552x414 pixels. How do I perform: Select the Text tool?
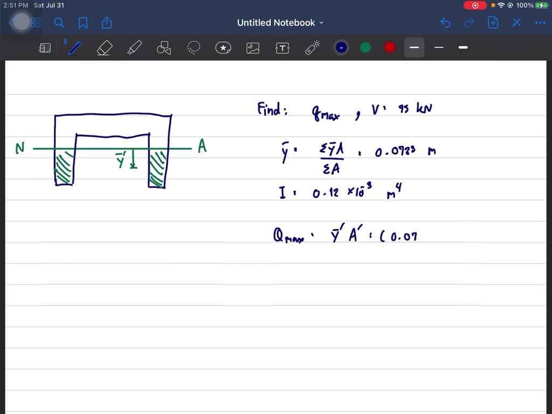point(282,47)
